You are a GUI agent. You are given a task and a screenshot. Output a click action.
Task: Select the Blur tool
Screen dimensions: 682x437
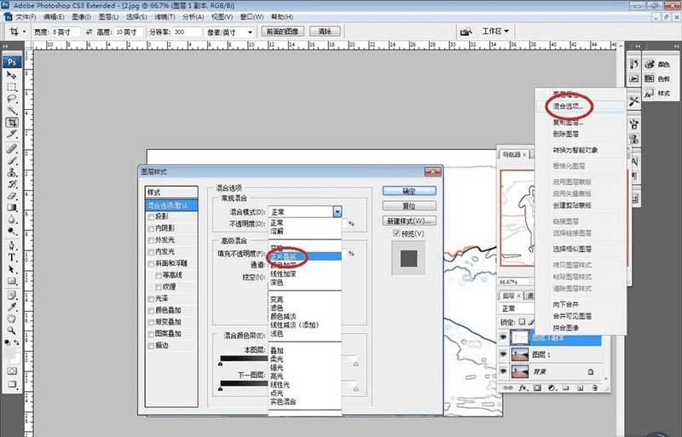tap(12, 219)
